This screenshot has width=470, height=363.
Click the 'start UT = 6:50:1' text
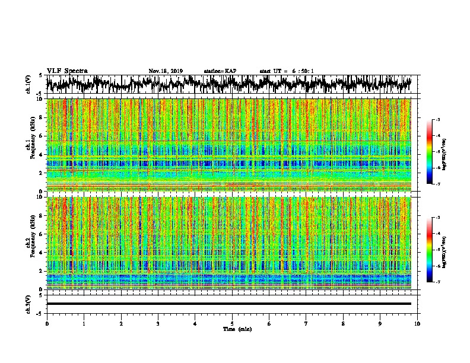287,71
